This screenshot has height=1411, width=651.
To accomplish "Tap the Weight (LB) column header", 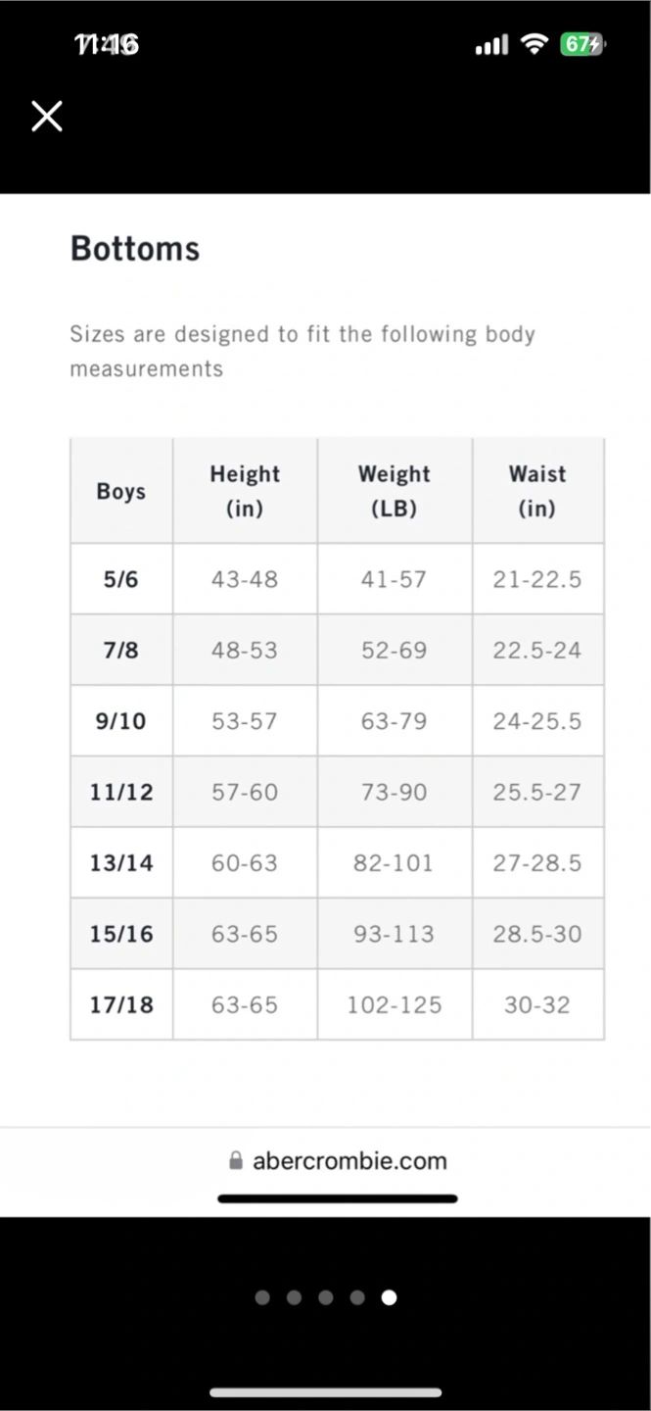I will (x=395, y=491).
